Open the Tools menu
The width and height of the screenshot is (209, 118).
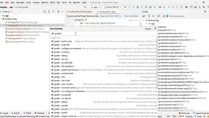tap(64, 2)
